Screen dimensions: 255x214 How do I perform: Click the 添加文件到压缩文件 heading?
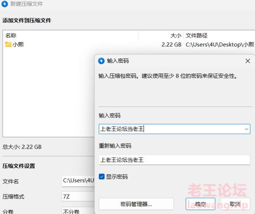pos(27,20)
